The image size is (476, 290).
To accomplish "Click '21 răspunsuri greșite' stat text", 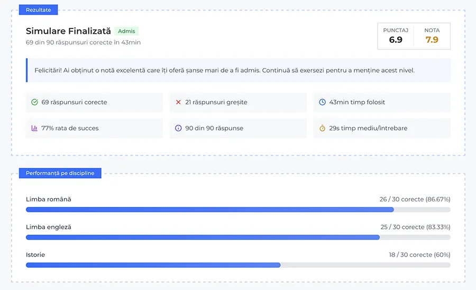I will 216,102.
